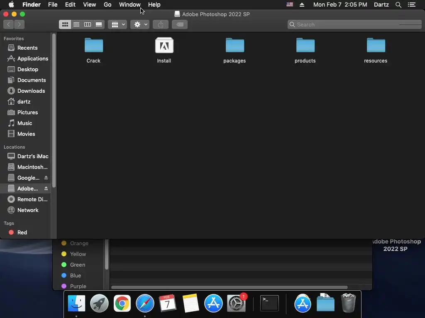Image resolution: width=425 pixels, height=318 pixels.
Task: Select dartz home folder in sidebar
Action: click(x=25, y=102)
